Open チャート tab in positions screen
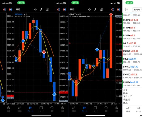 point(139,109)
